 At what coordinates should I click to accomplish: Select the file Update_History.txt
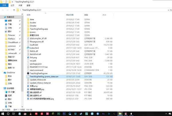[x=38, y=80]
